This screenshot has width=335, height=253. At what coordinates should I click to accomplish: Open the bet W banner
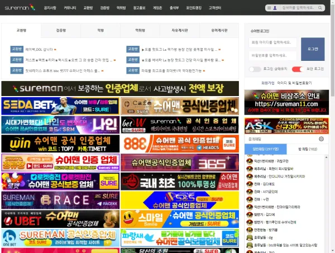180,125
